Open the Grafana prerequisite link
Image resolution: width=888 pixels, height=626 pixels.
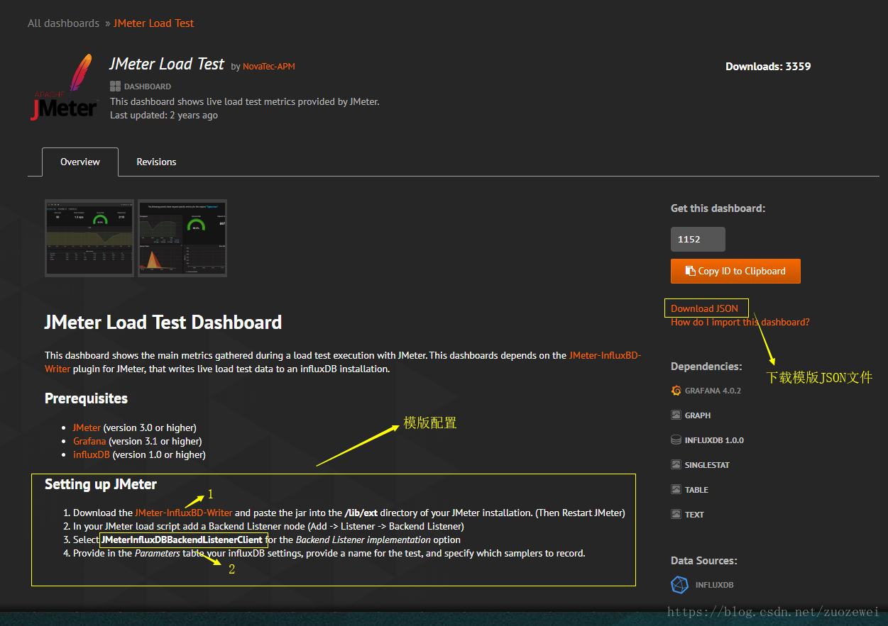pos(89,441)
